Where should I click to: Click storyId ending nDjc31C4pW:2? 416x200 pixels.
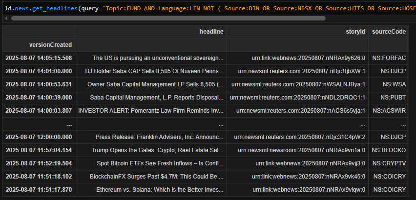[300, 137]
